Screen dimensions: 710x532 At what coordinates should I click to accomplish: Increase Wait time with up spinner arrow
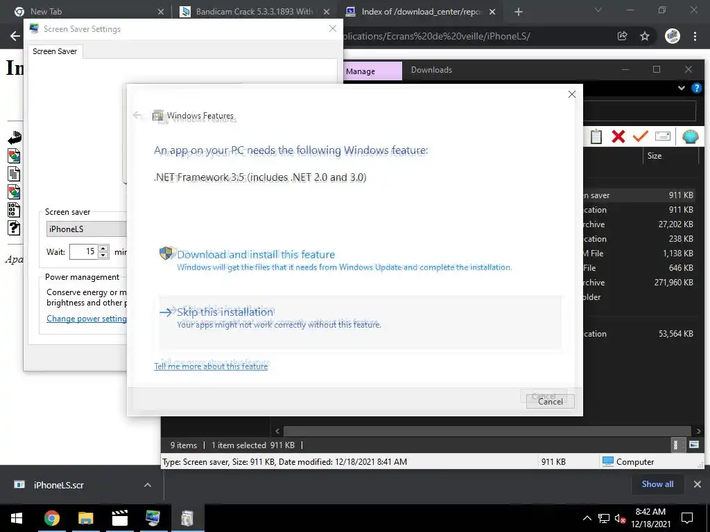coord(103,248)
